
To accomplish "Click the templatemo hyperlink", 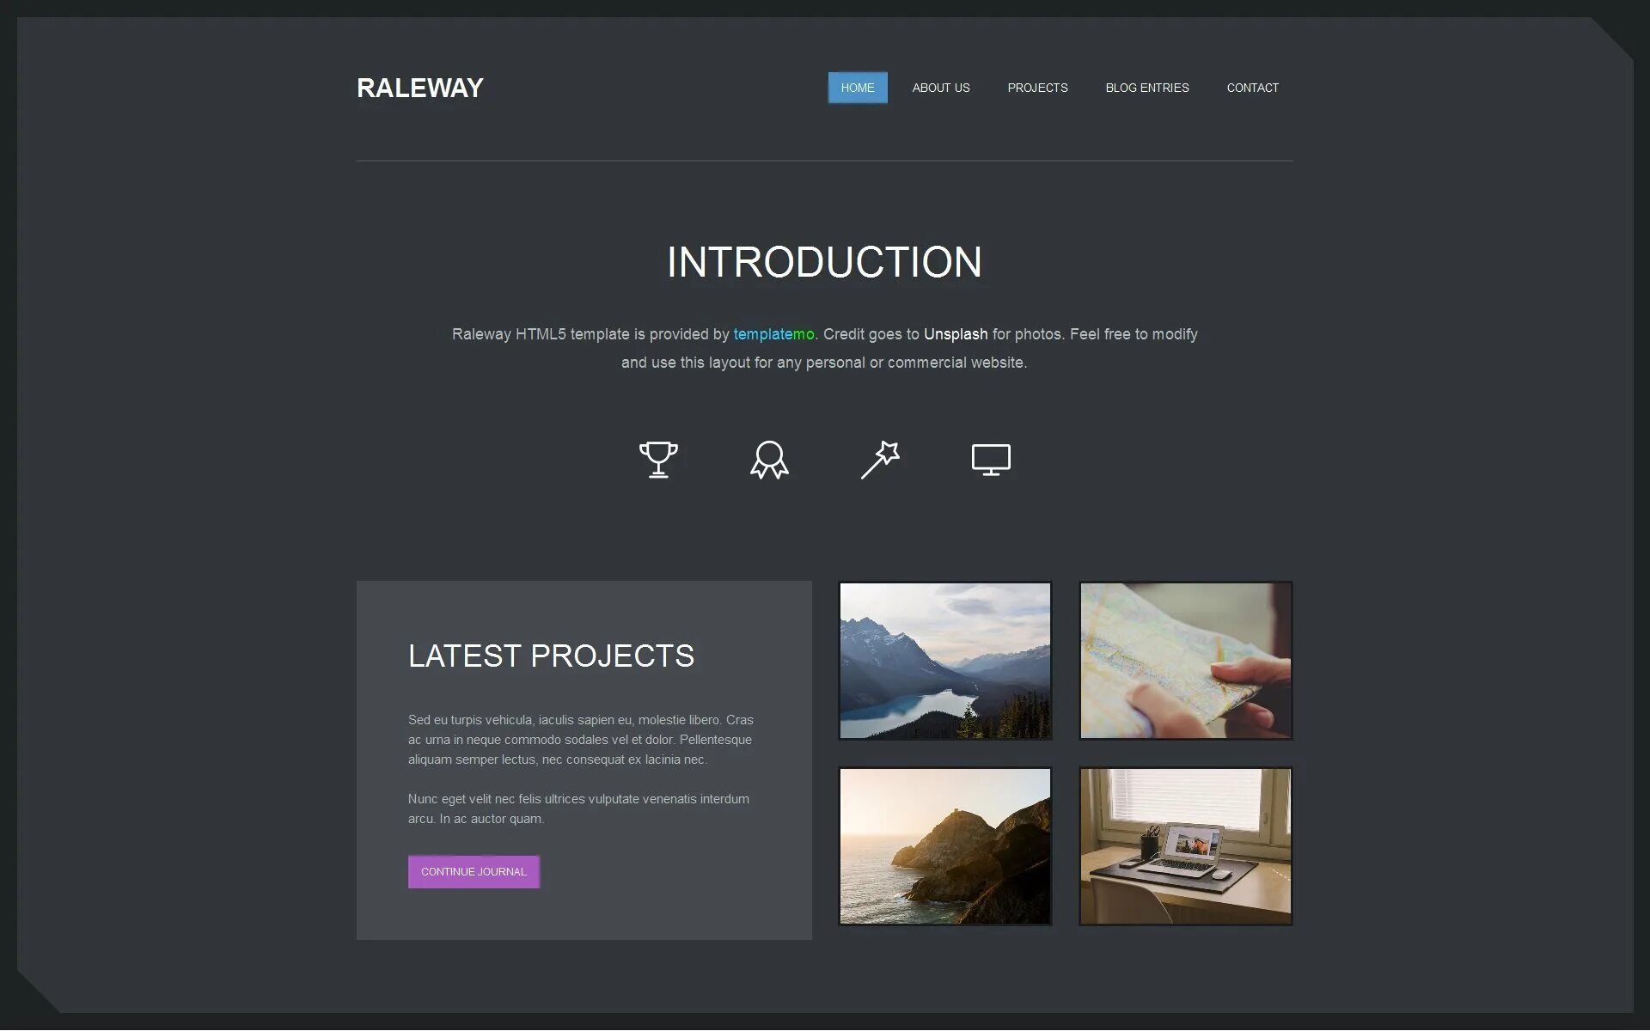I will click(x=772, y=333).
